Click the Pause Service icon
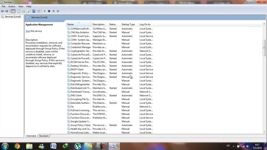The image size is (267, 150). tap(53, 11)
